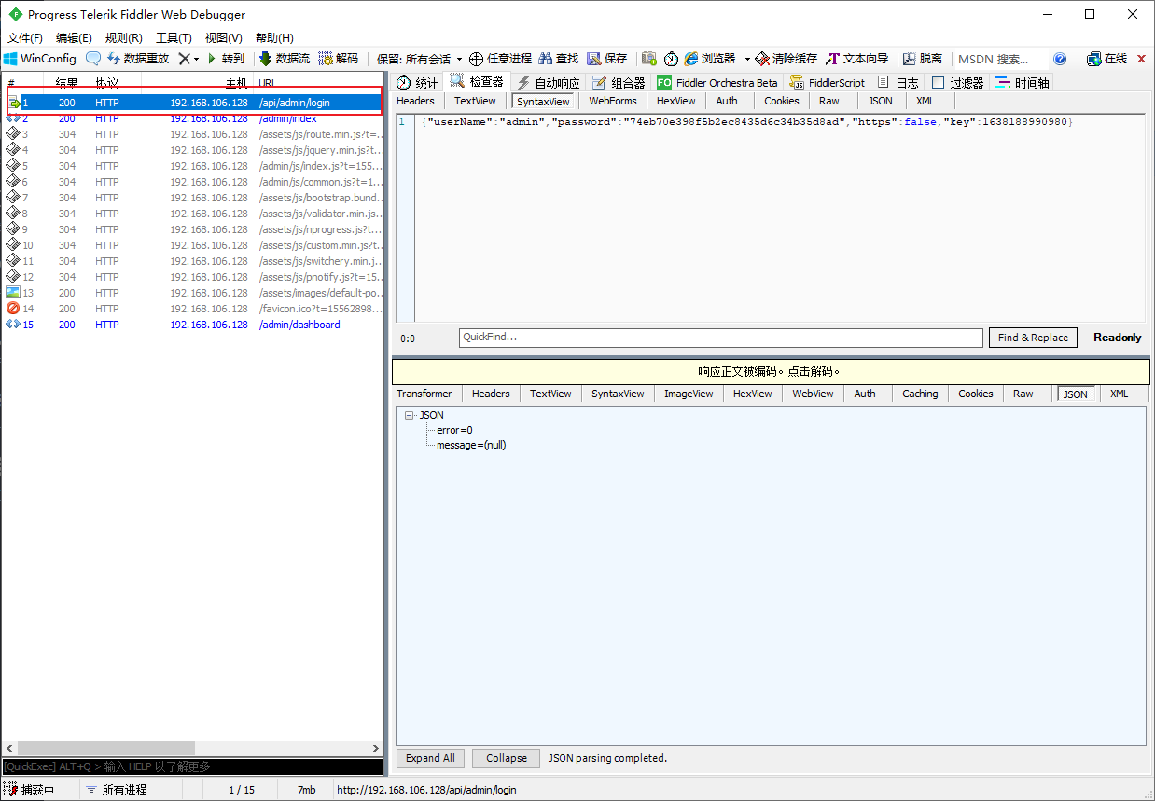Open the 文件(F) menu

coord(25,38)
